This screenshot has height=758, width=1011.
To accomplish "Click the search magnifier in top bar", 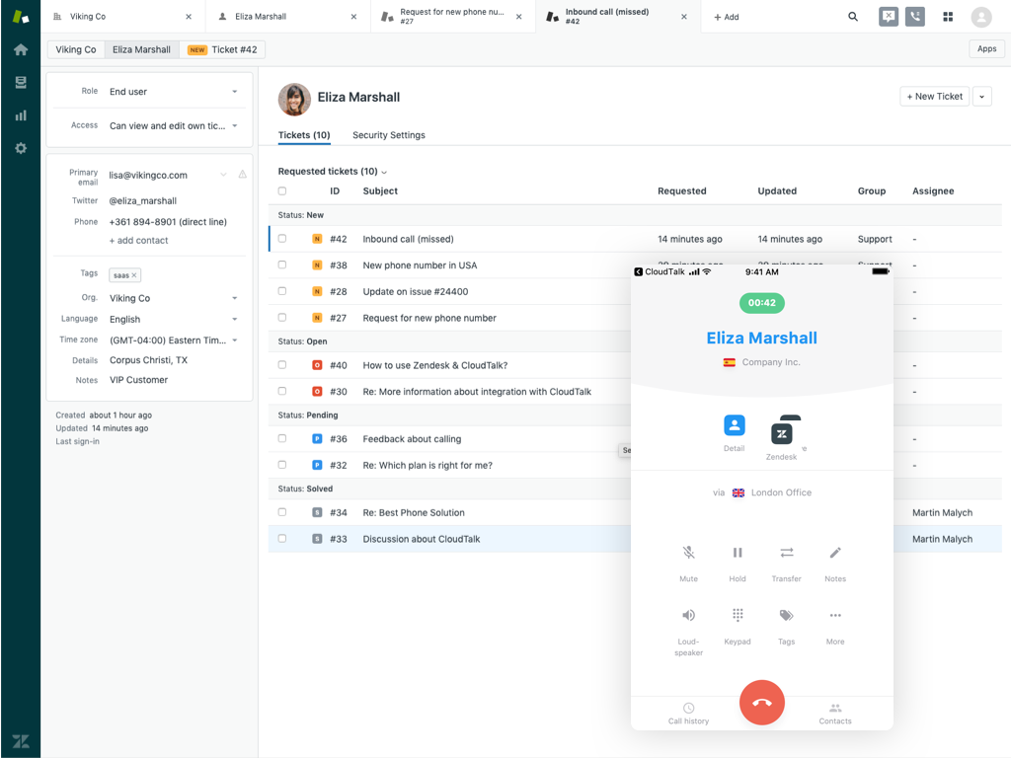I will pos(853,17).
